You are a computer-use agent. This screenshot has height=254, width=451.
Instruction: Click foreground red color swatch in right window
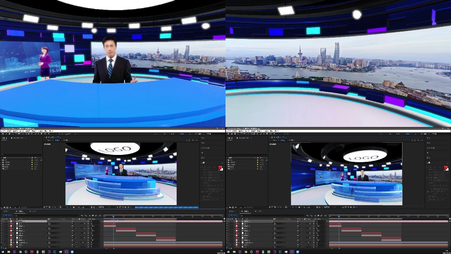pos(445,168)
